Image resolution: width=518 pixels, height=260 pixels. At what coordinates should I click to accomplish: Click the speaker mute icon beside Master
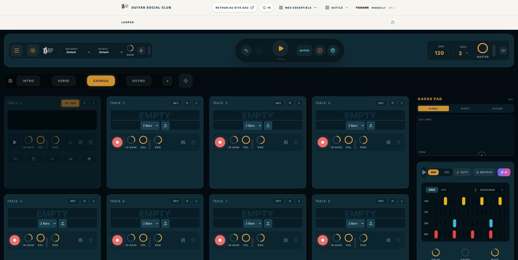pos(503,51)
